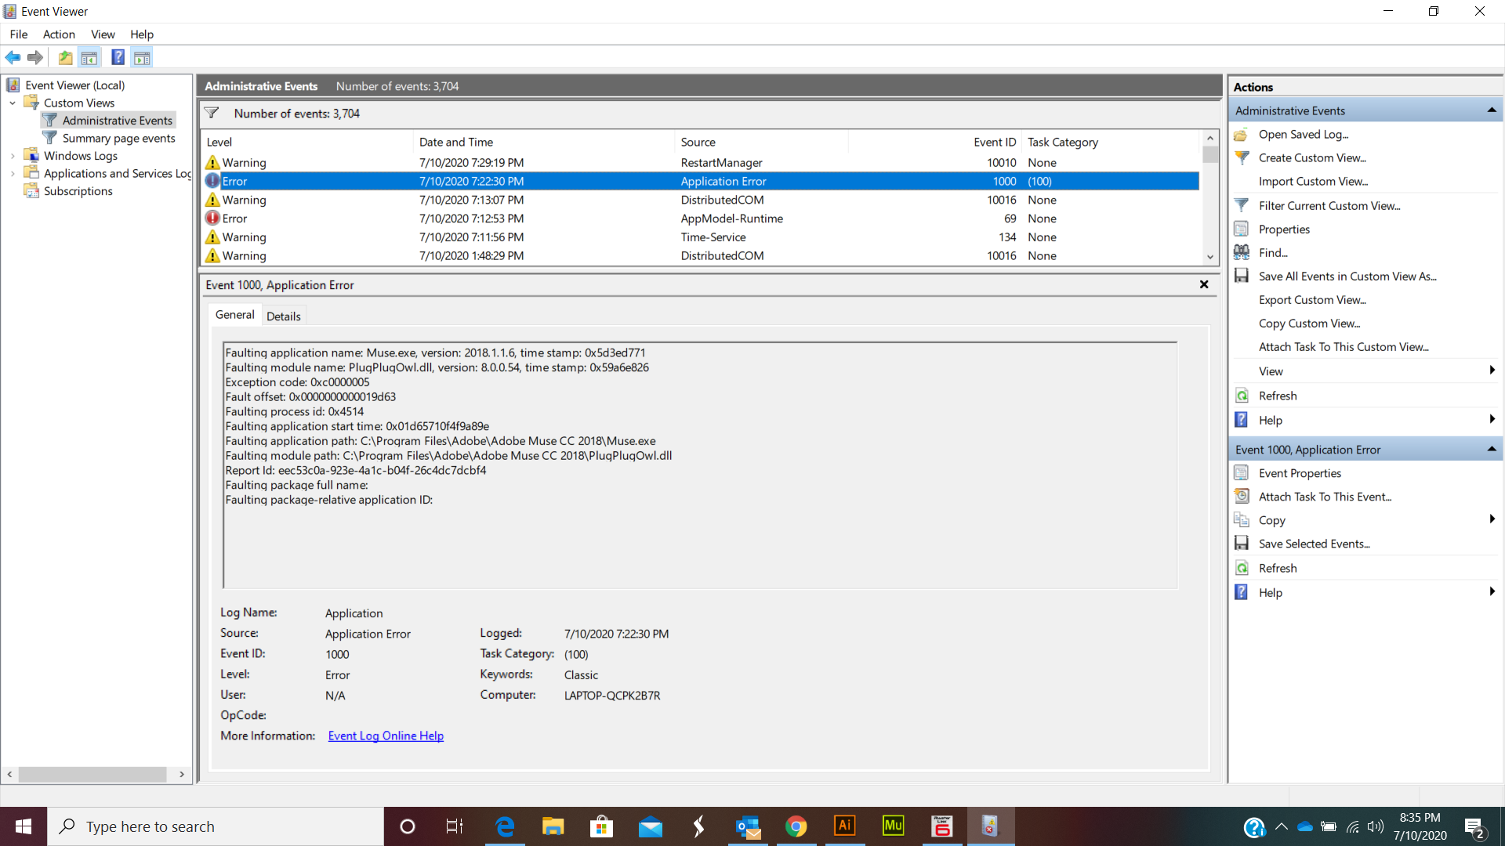
Task: Click the Details tab in event details
Action: click(282, 316)
